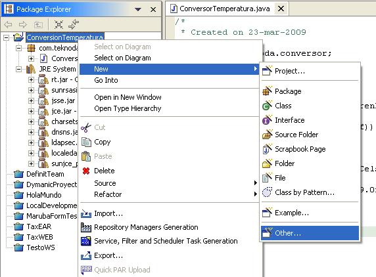Expand the dnsns jar node
Viewport: 376px width, 277px height.
[31, 132]
